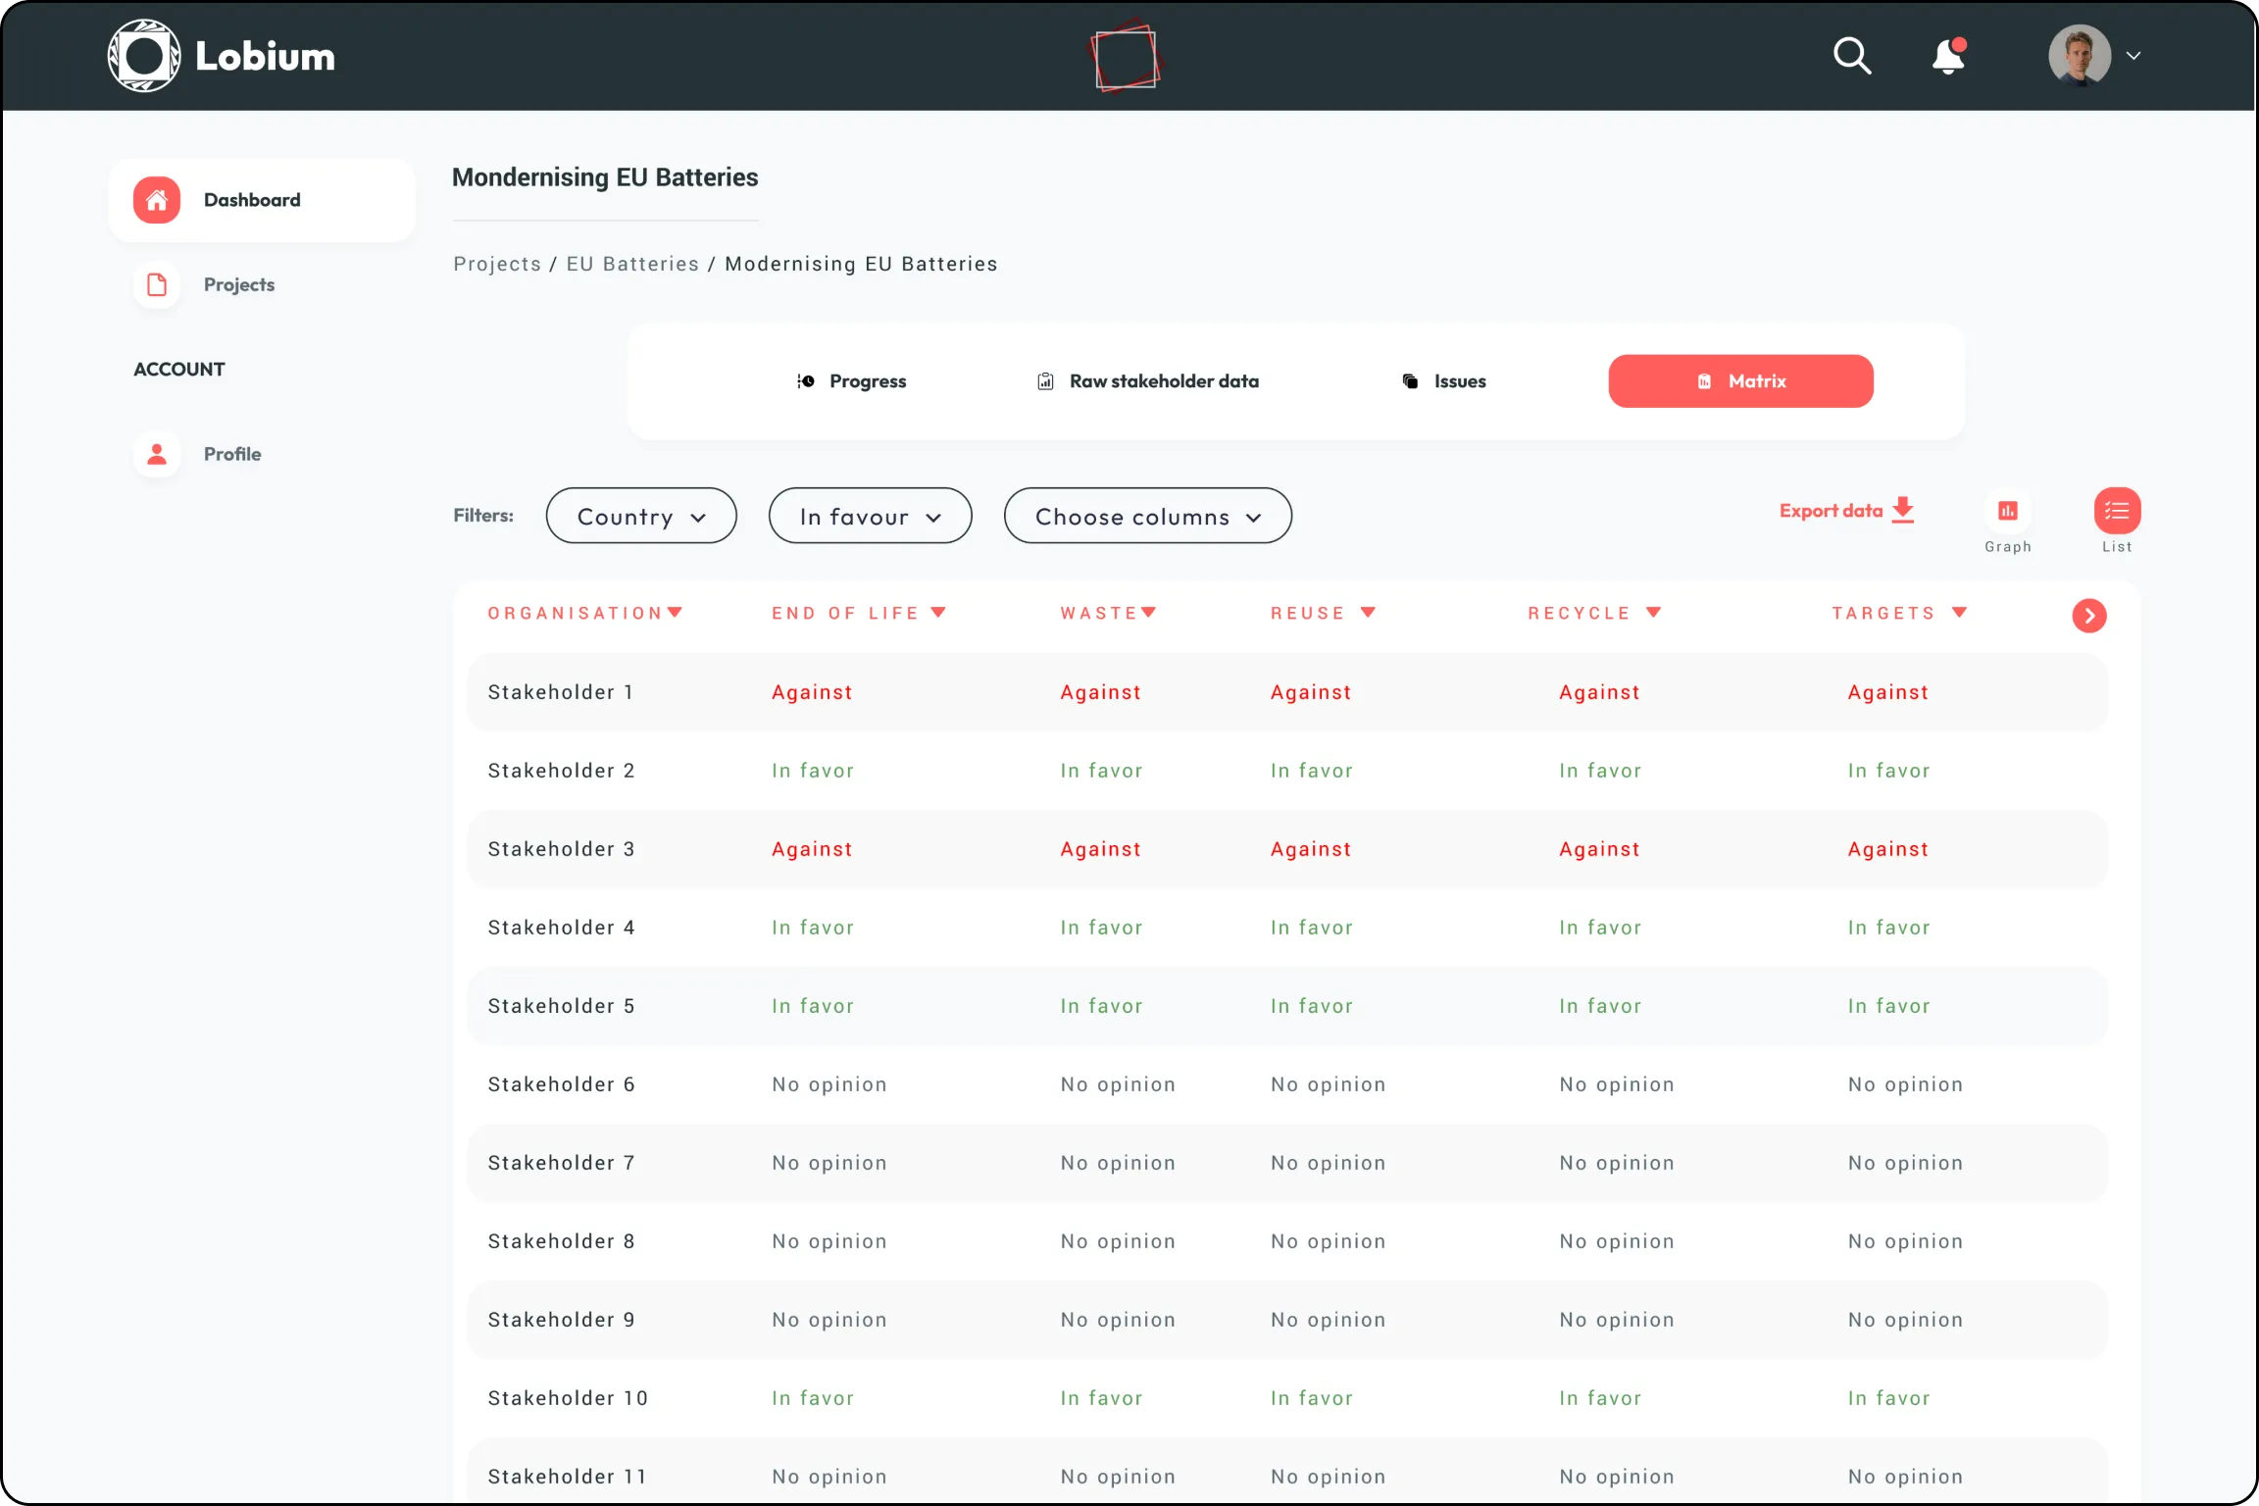This screenshot has width=2259, height=1506.
Task: Click the Lobium logo icon
Action: [x=144, y=56]
